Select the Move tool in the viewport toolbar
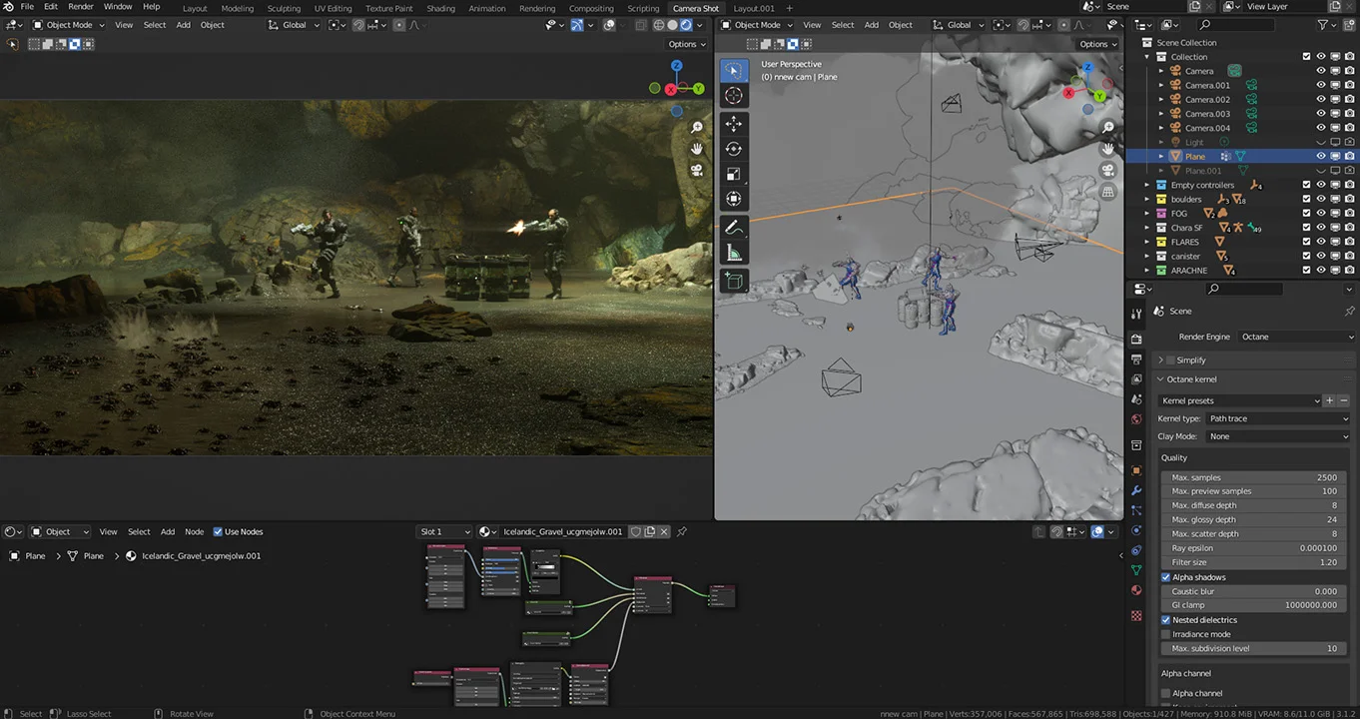The image size is (1360, 719). (734, 124)
